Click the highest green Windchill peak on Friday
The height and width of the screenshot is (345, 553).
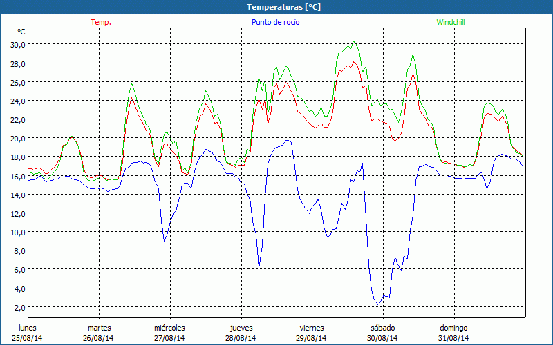(354, 41)
